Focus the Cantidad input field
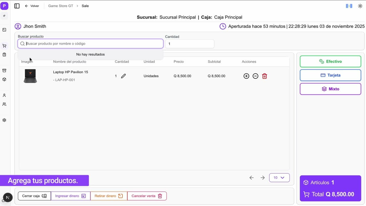Screen dimensions: 366x206 click(190, 44)
